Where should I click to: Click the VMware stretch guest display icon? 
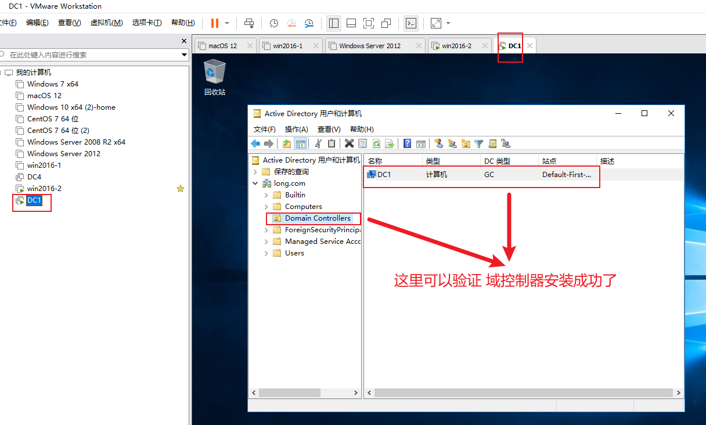pyautogui.click(x=435, y=23)
